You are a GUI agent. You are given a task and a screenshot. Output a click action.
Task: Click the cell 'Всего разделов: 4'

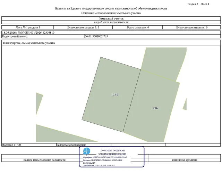(x=138, y=27)
